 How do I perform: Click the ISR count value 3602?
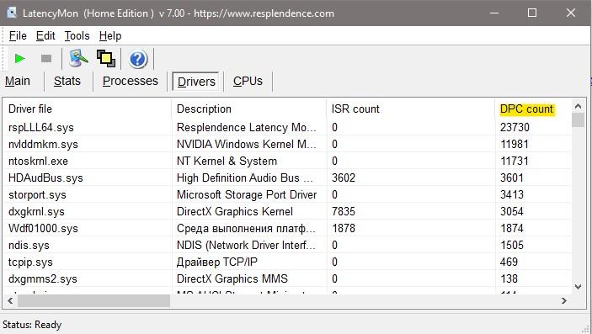[344, 178]
